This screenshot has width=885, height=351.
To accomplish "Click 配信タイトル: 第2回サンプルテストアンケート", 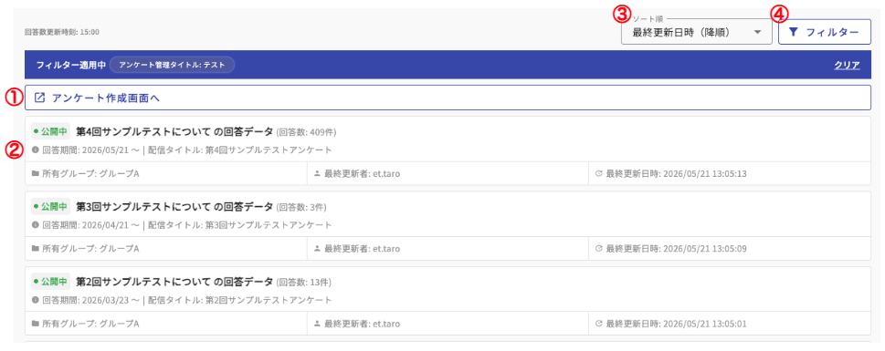I will click(239, 300).
